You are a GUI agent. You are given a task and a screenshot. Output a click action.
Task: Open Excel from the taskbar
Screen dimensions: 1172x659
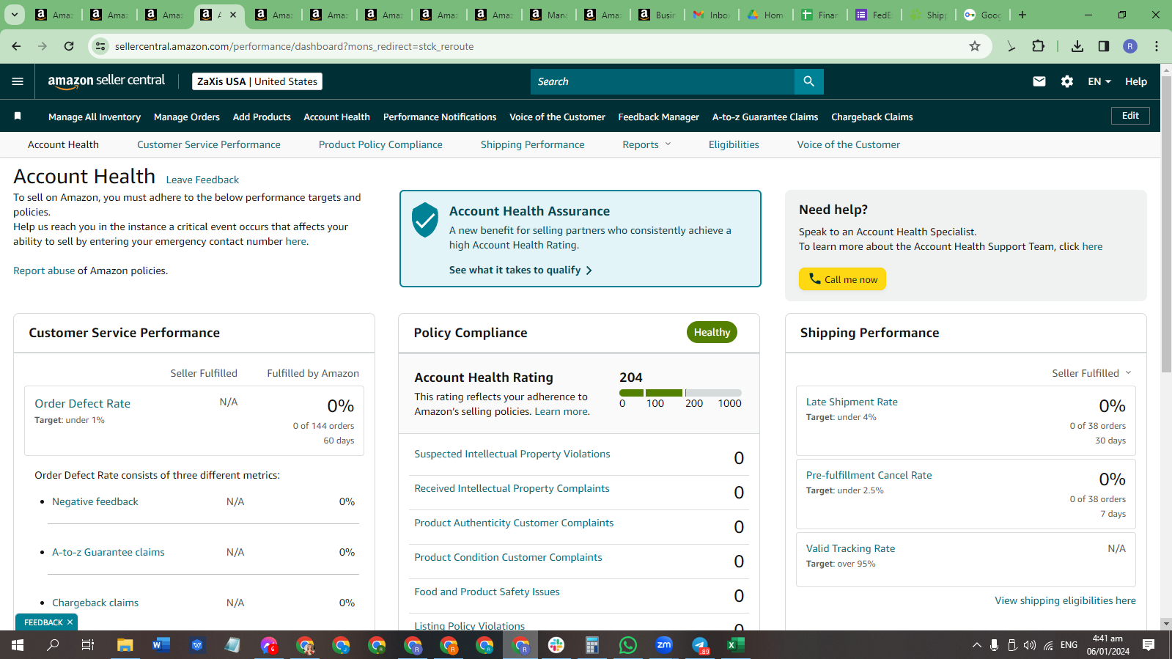click(x=736, y=645)
